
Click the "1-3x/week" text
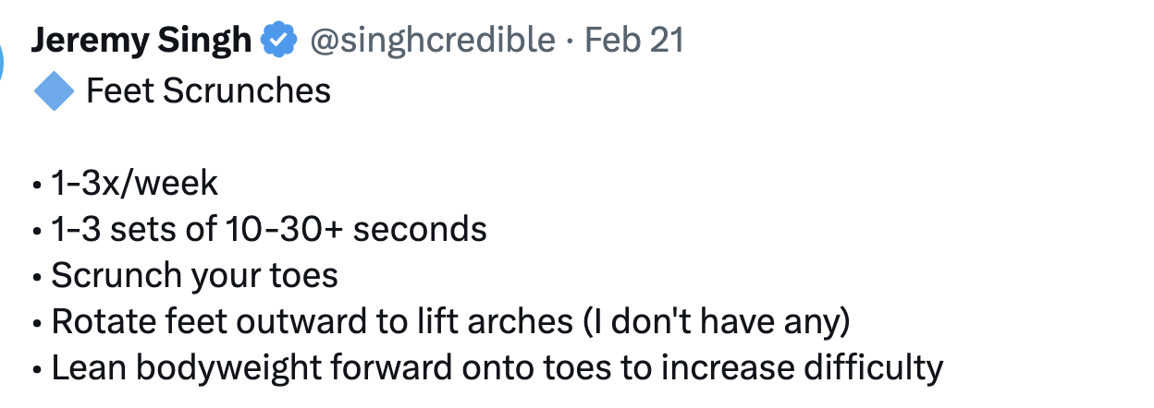(x=135, y=184)
